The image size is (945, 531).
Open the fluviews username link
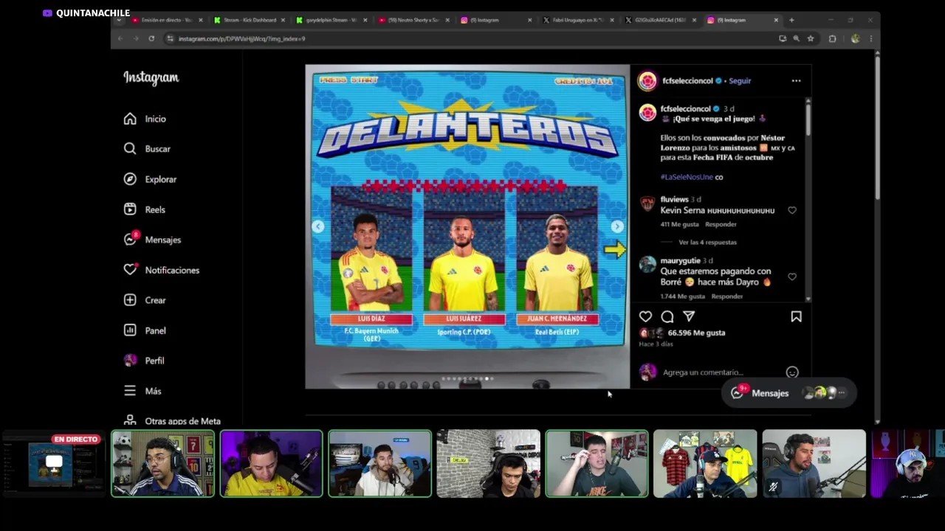point(674,199)
